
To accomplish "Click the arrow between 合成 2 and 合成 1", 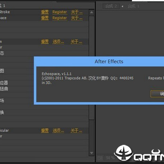I will 123,6.
